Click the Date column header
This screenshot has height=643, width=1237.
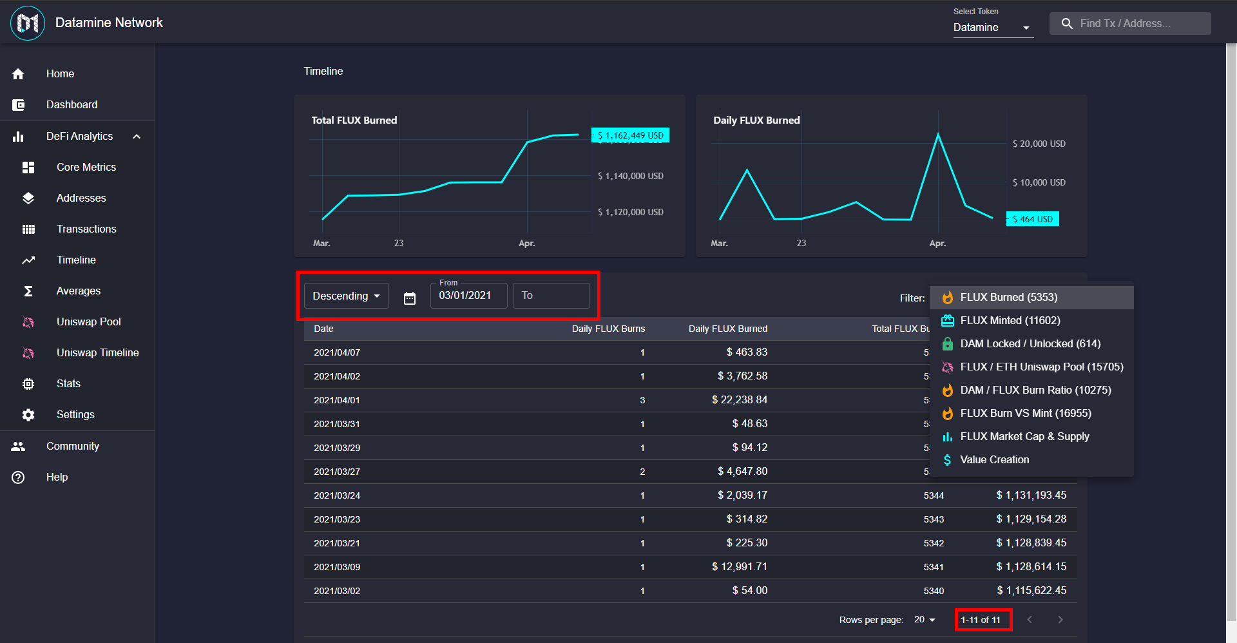(x=323, y=329)
